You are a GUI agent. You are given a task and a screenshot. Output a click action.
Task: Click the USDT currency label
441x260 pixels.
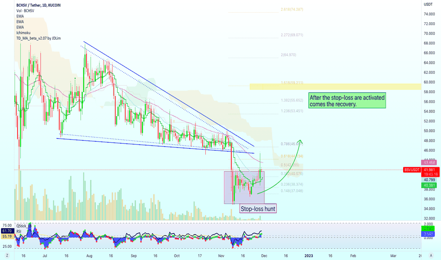tap(428, 4)
